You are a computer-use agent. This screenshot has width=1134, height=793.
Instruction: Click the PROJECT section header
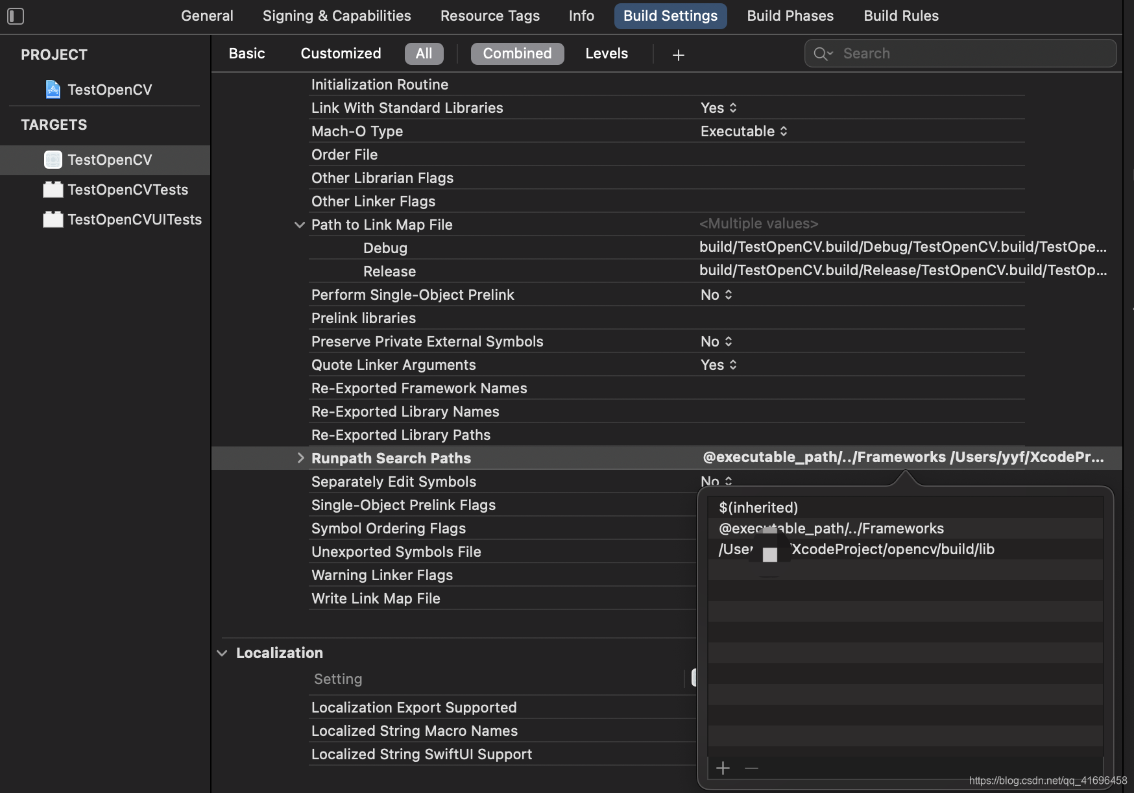pos(54,55)
